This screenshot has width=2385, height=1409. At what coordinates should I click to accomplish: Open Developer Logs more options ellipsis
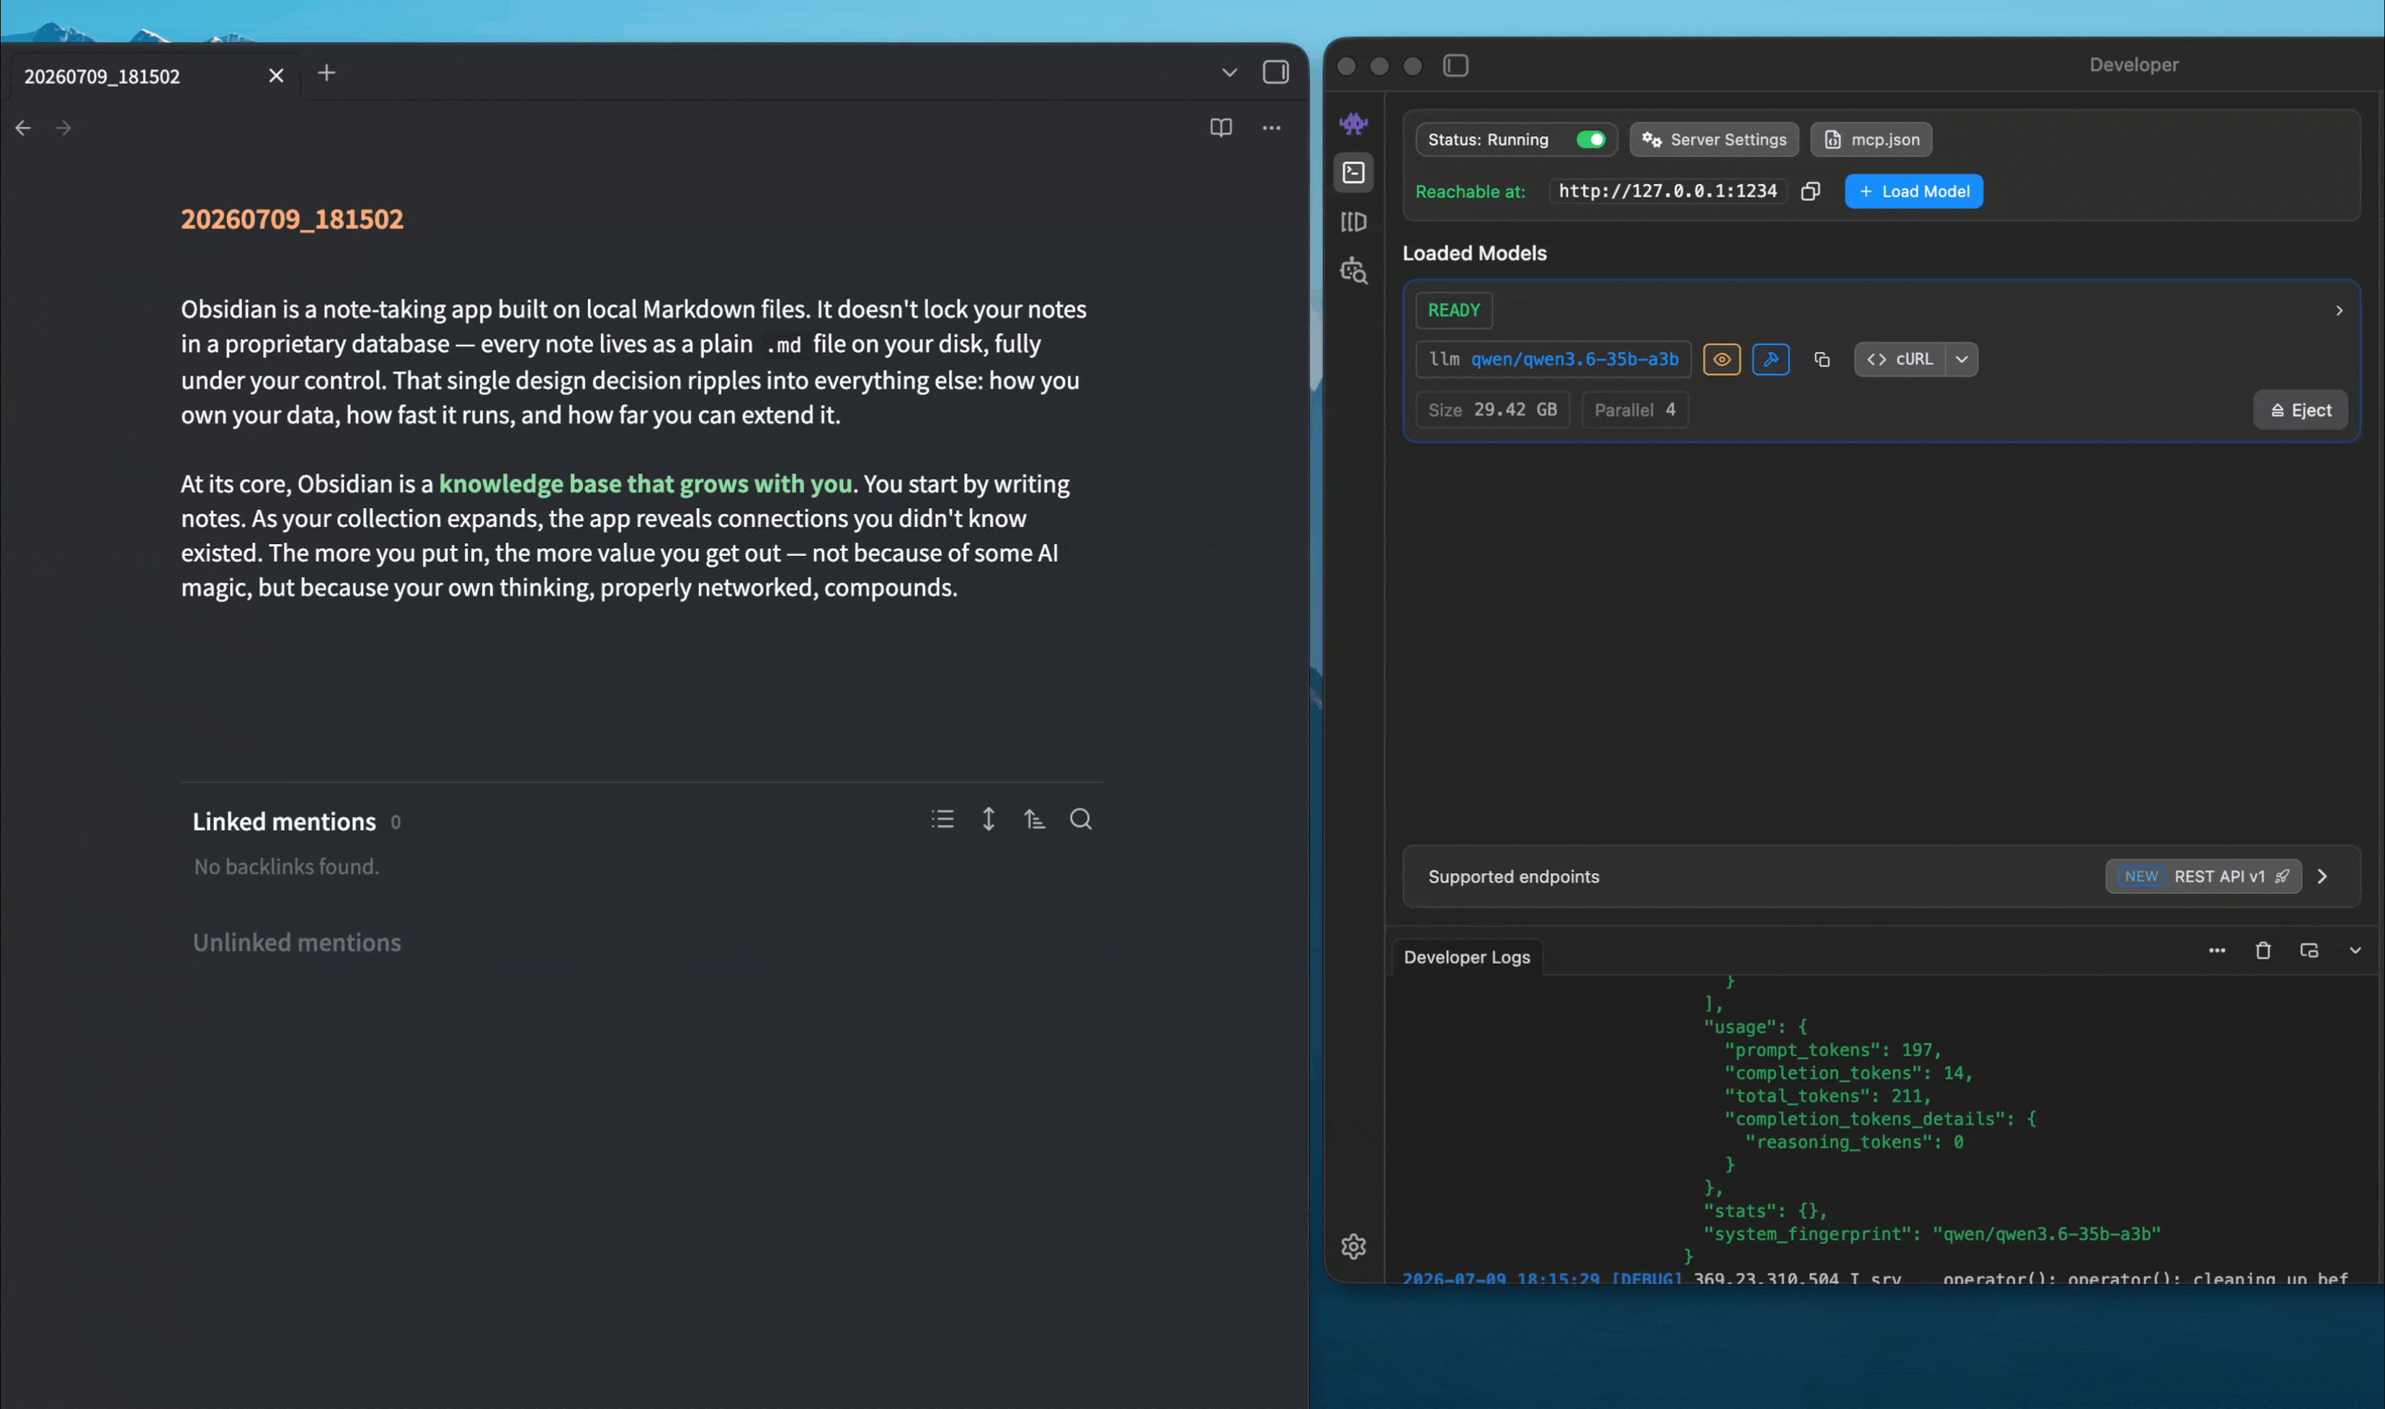[x=2216, y=950]
